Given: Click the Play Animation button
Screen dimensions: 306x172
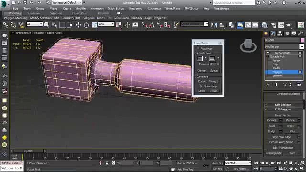Looking at the screenshot, I should (x=268, y=163).
